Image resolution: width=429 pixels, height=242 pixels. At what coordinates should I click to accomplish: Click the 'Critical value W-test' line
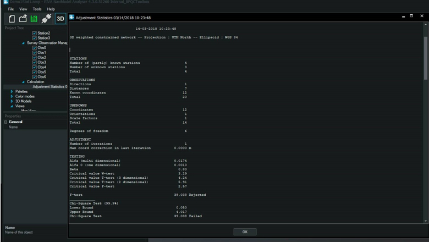128,173
